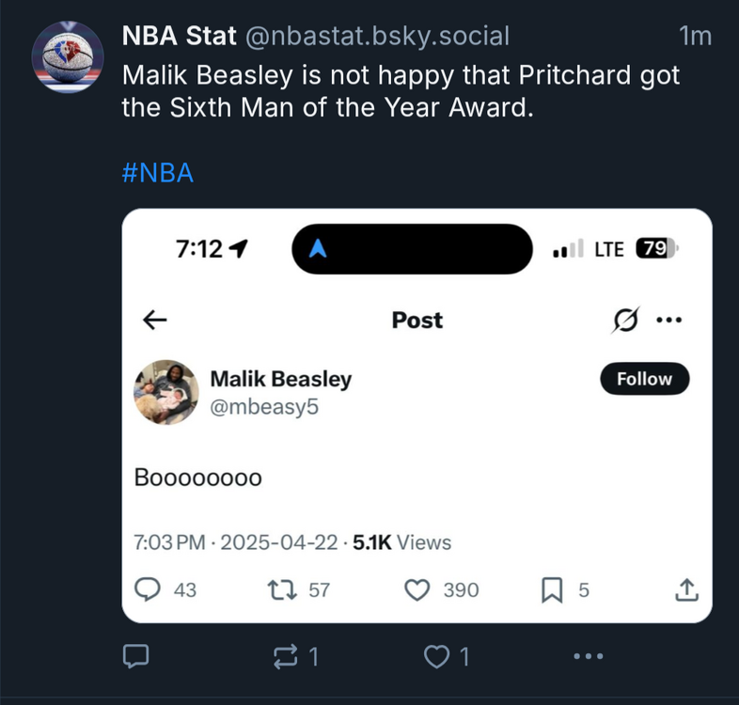Image resolution: width=739 pixels, height=705 pixels.
Task: Click the comment icon with 43 replies
Action: 148,589
